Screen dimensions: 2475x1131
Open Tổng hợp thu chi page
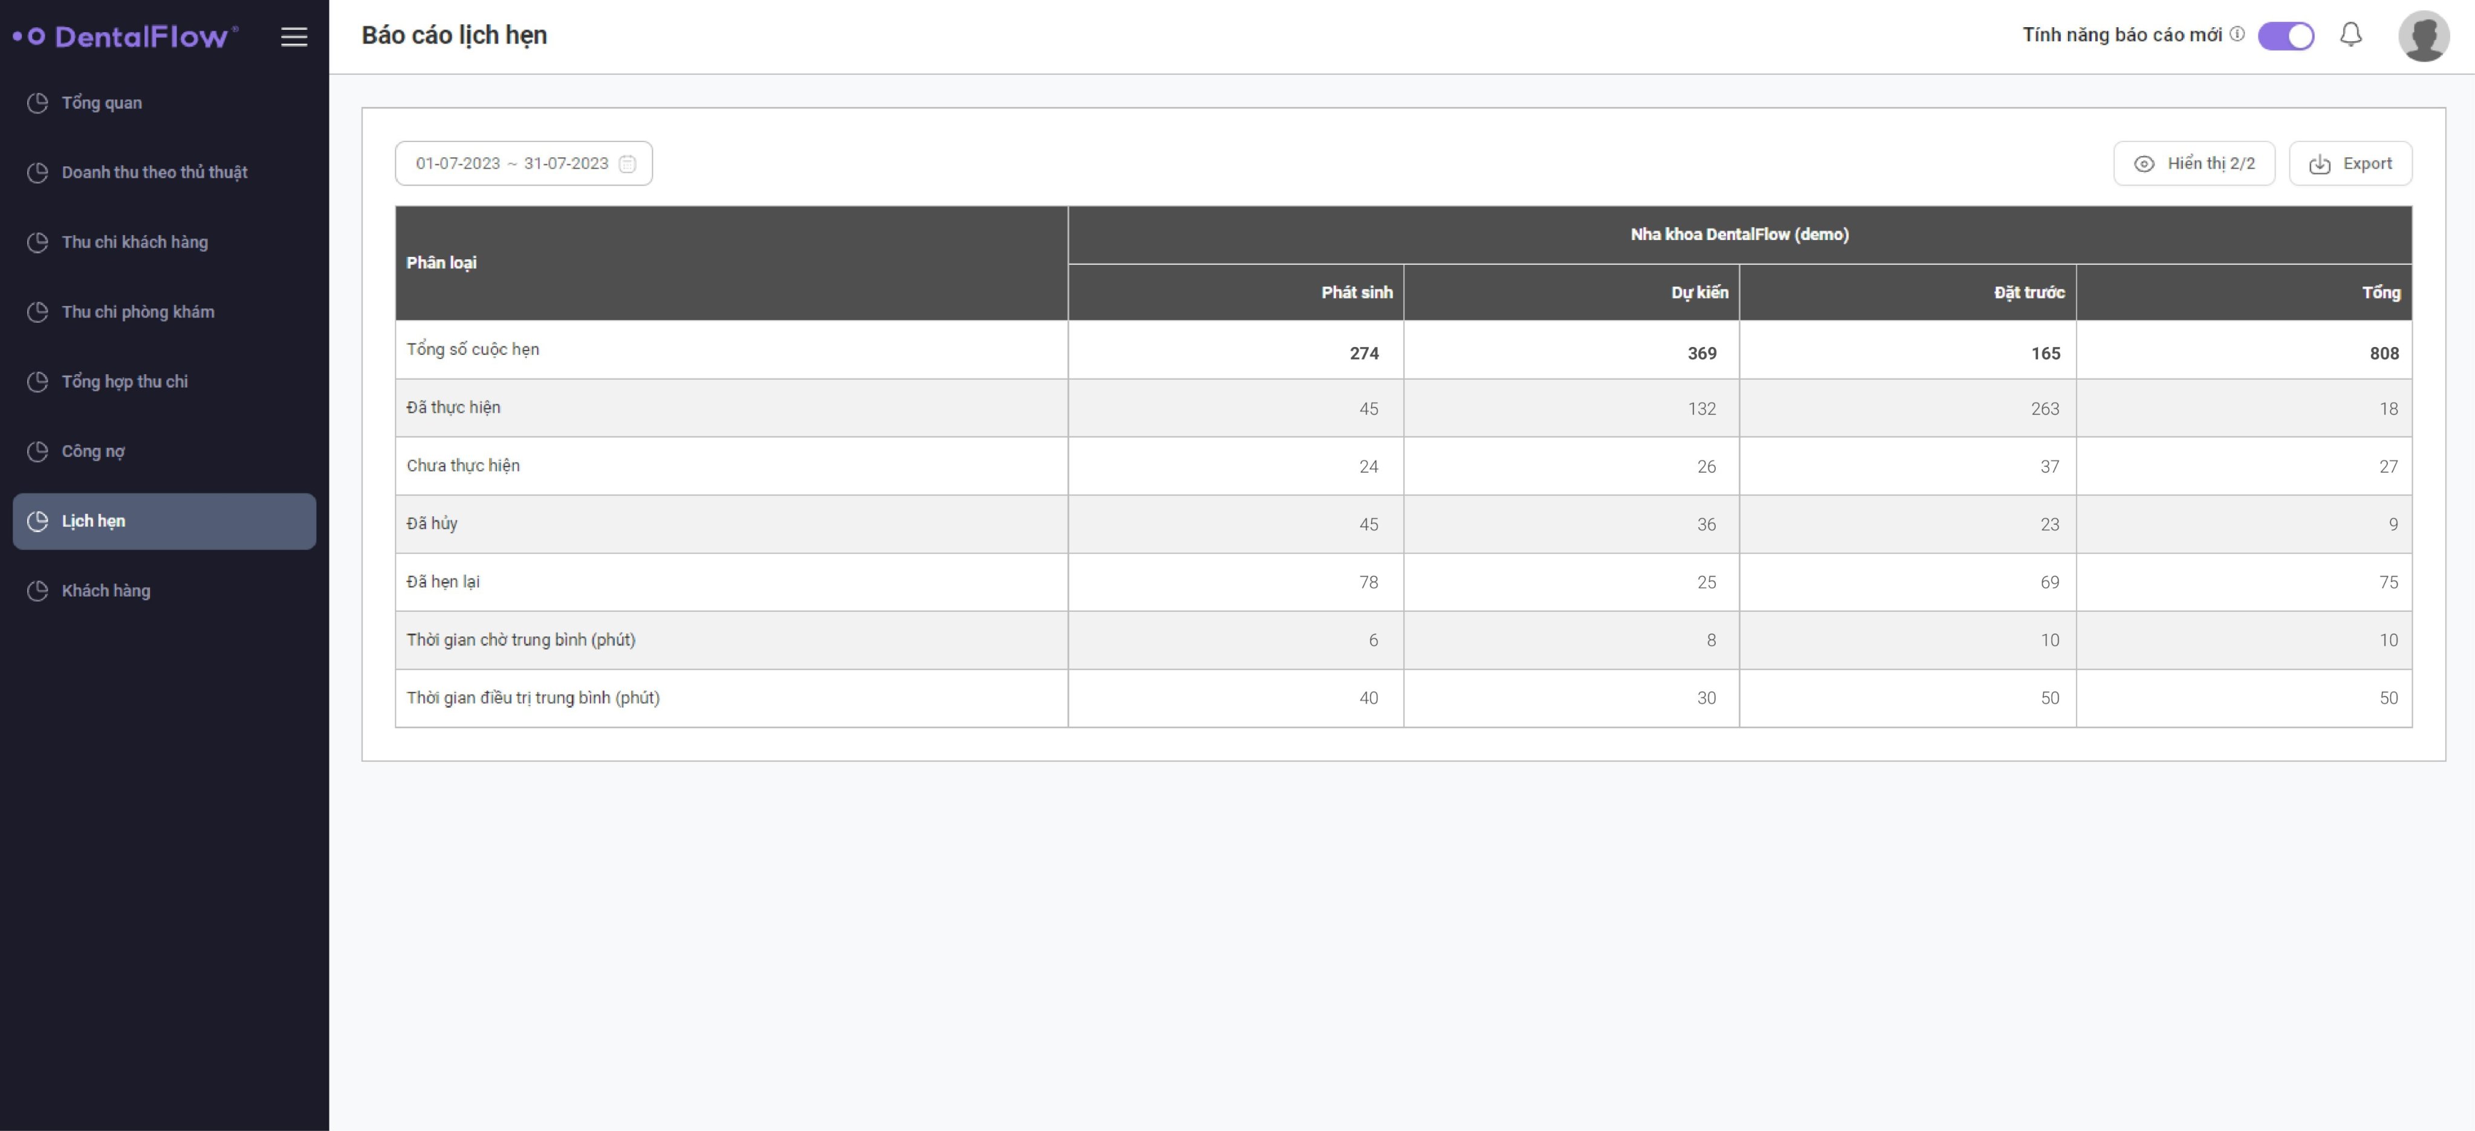click(164, 381)
